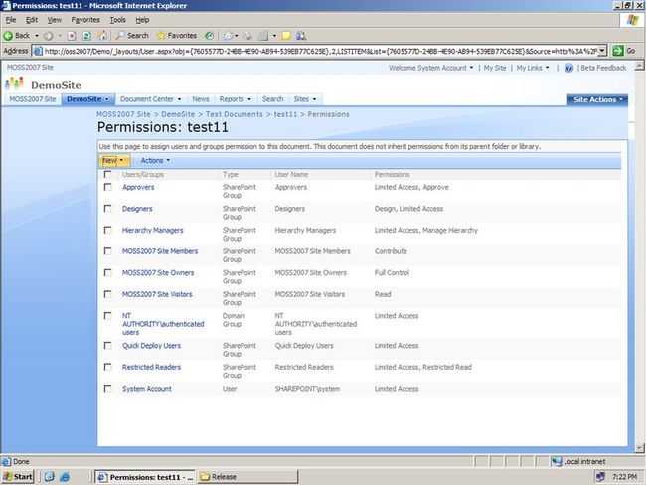Image resolution: width=646 pixels, height=485 pixels.
Task: Click the green Go arrow icon
Action: tap(617, 51)
